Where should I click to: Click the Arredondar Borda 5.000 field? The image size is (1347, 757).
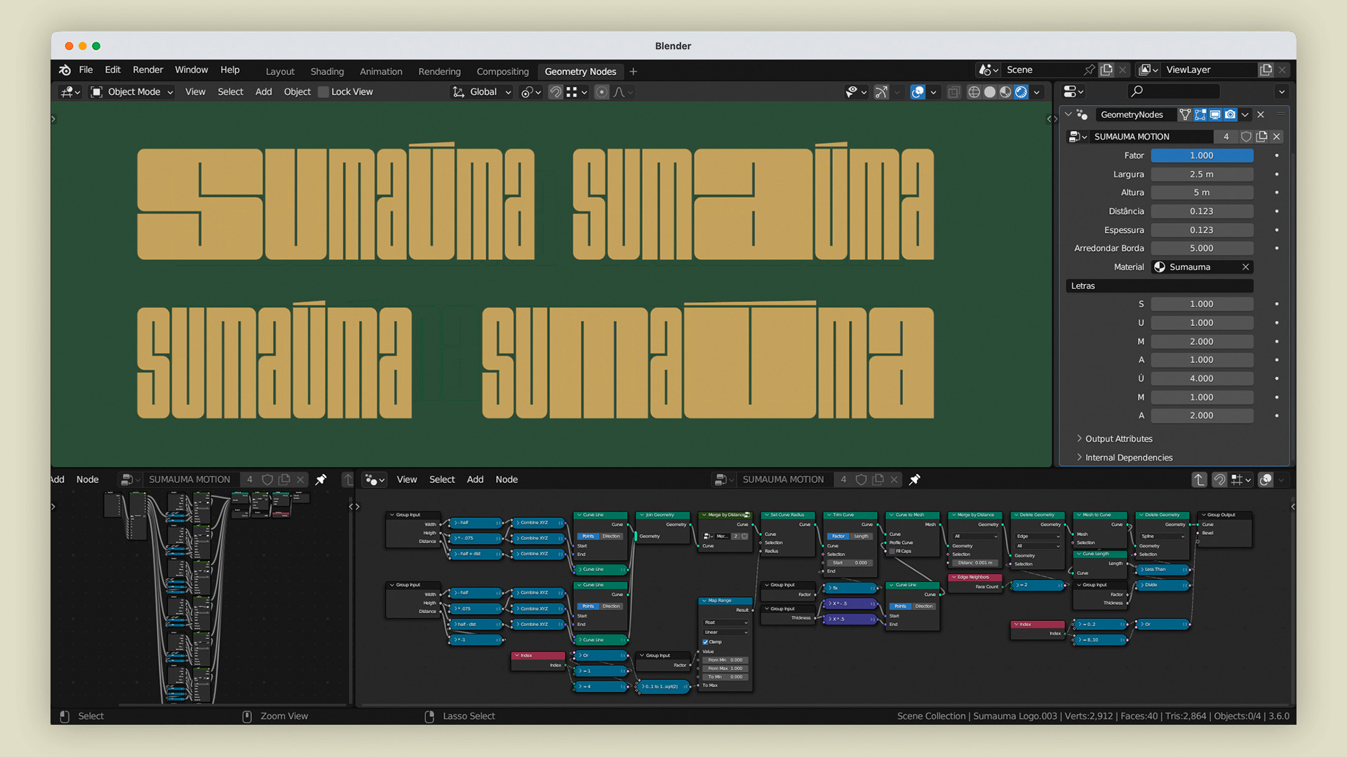[1202, 248]
